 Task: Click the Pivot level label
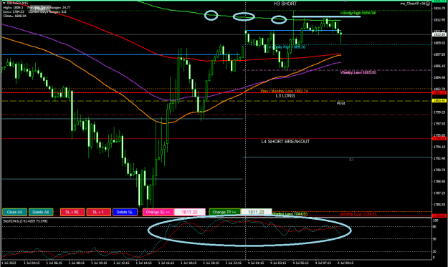(340, 103)
